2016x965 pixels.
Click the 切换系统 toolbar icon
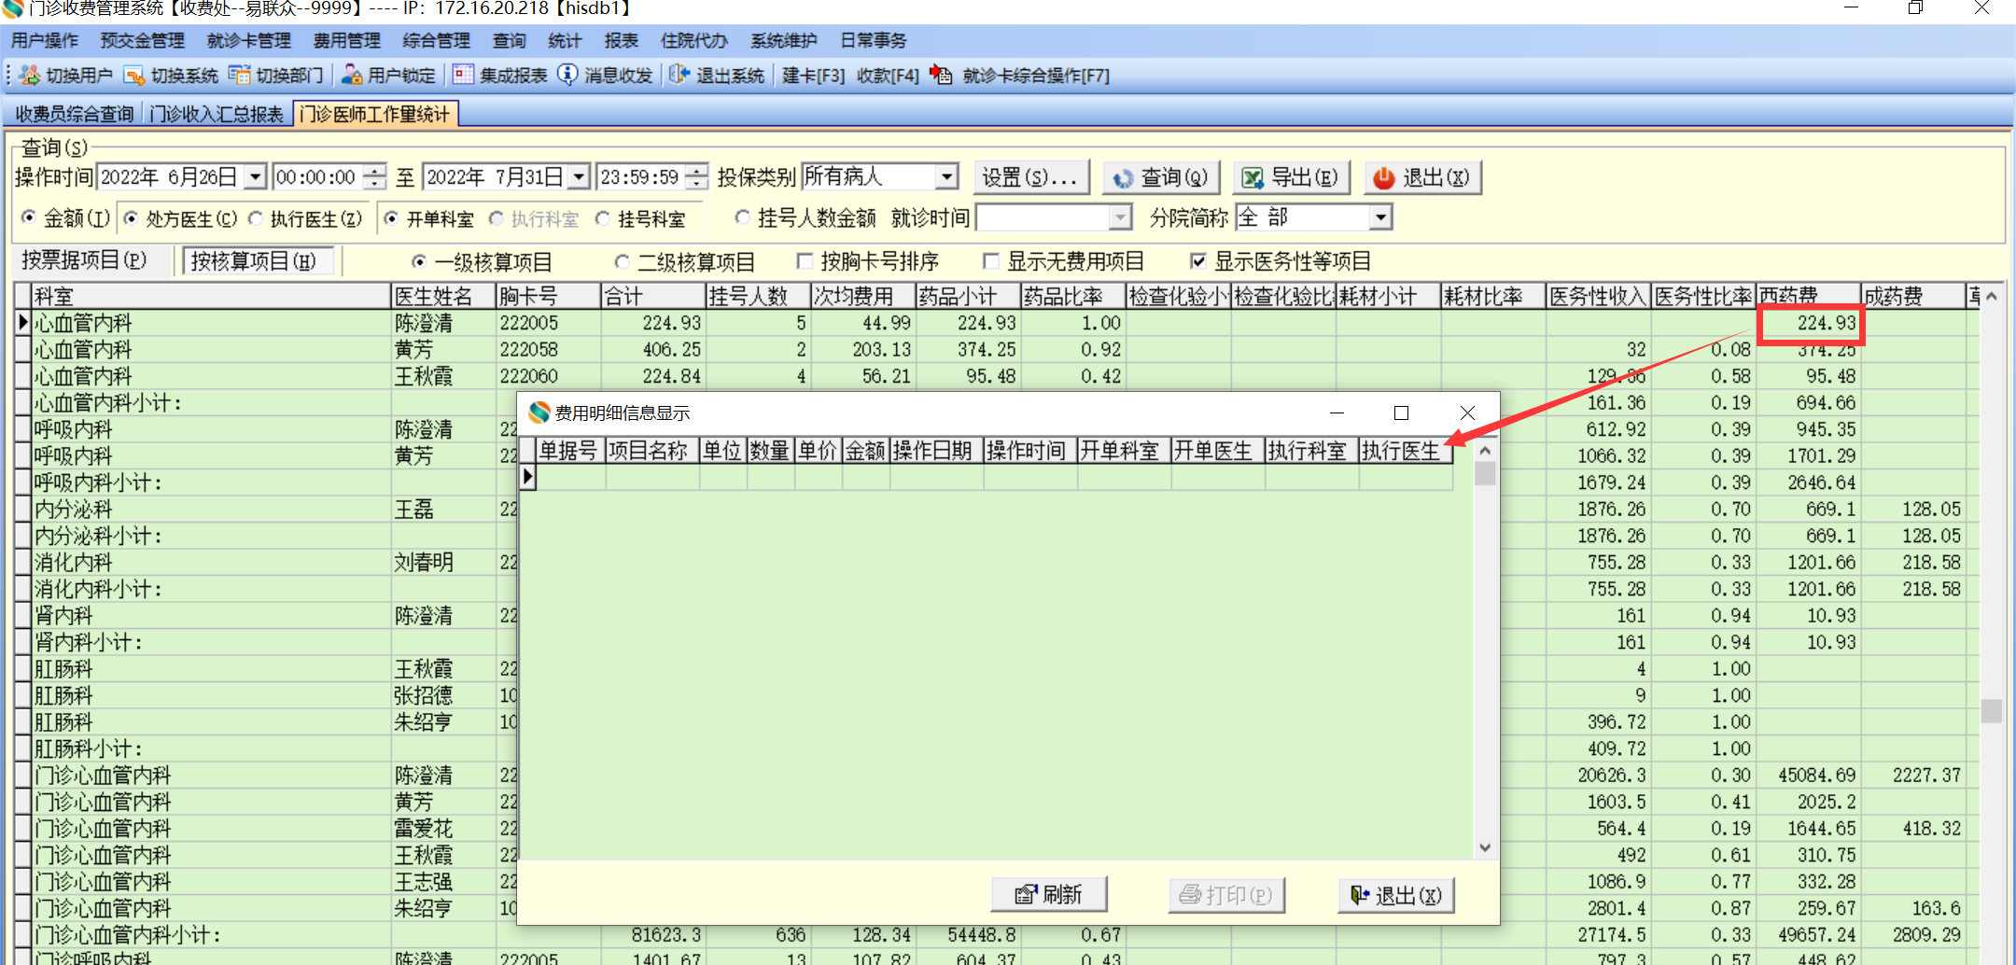(134, 75)
